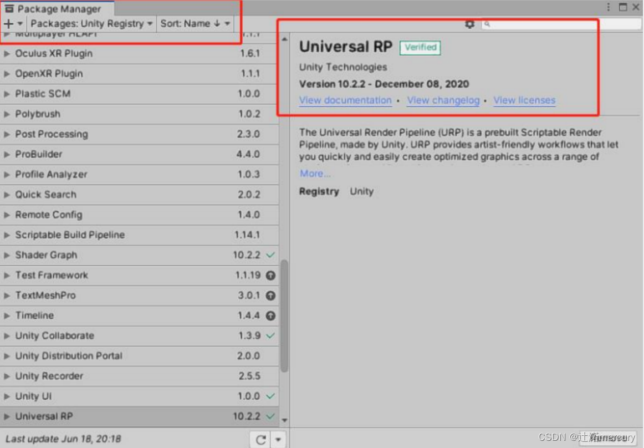Open the Package Manager kebab menu
Image resolution: width=644 pixels, height=448 pixels.
[x=609, y=7]
